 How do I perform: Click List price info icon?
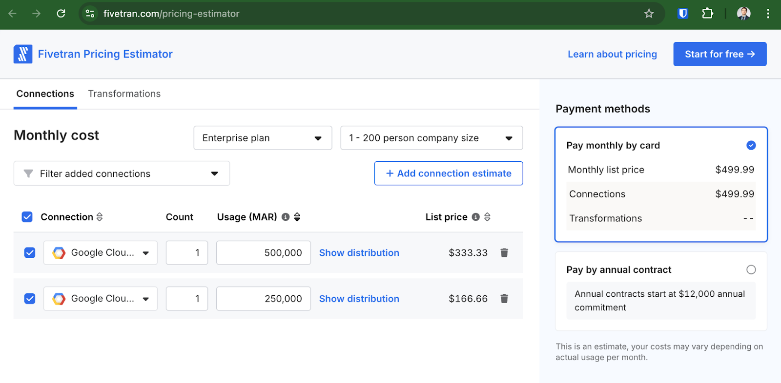(475, 217)
